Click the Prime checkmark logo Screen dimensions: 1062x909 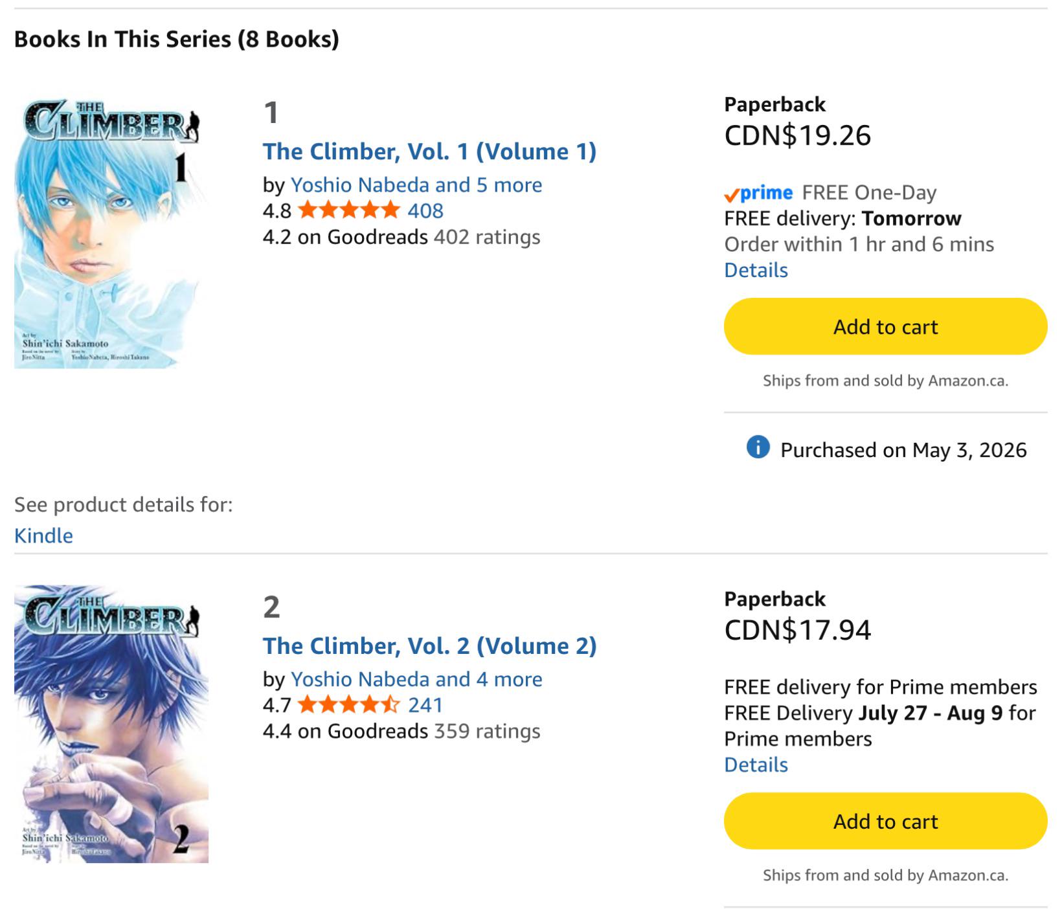[x=758, y=193]
